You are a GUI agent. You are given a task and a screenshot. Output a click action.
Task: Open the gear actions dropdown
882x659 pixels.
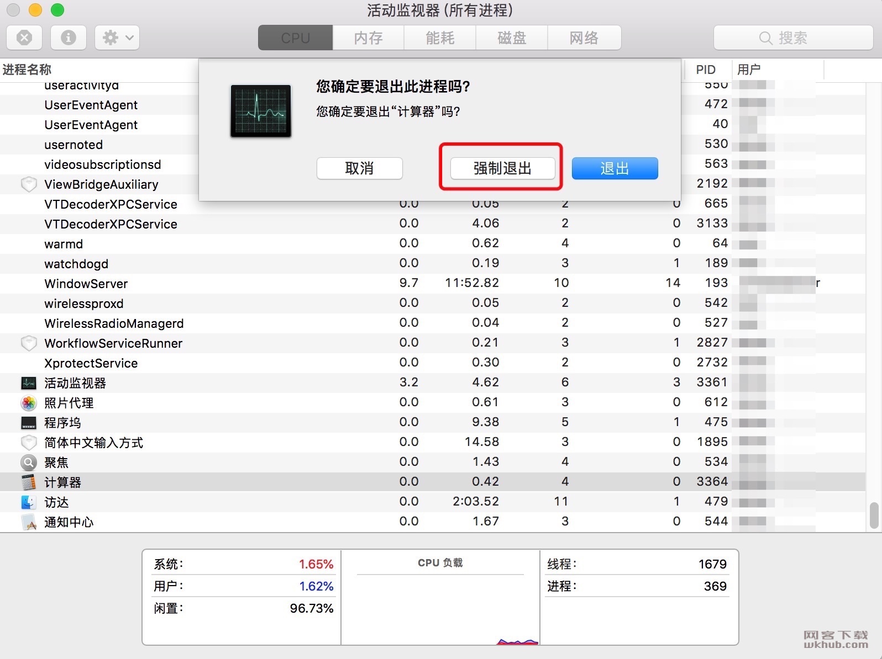point(117,38)
